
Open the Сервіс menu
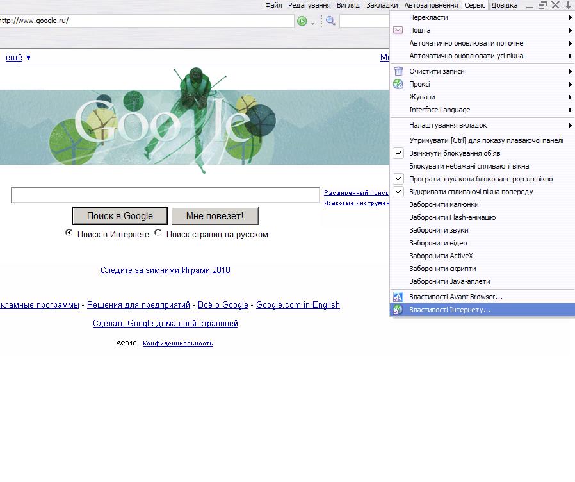(x=474, y=5)
